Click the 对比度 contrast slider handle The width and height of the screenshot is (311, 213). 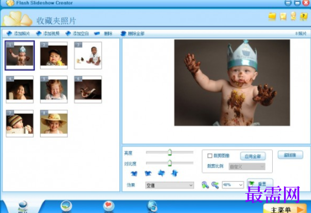point(169,163)
